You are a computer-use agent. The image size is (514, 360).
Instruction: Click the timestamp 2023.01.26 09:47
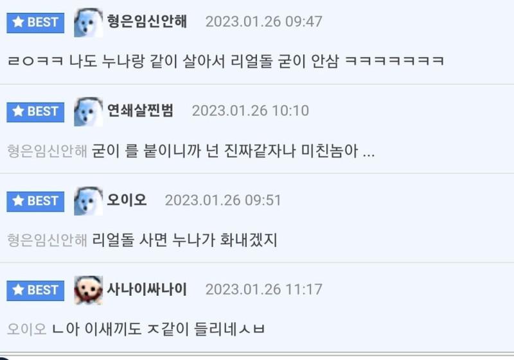coord(264,22)
